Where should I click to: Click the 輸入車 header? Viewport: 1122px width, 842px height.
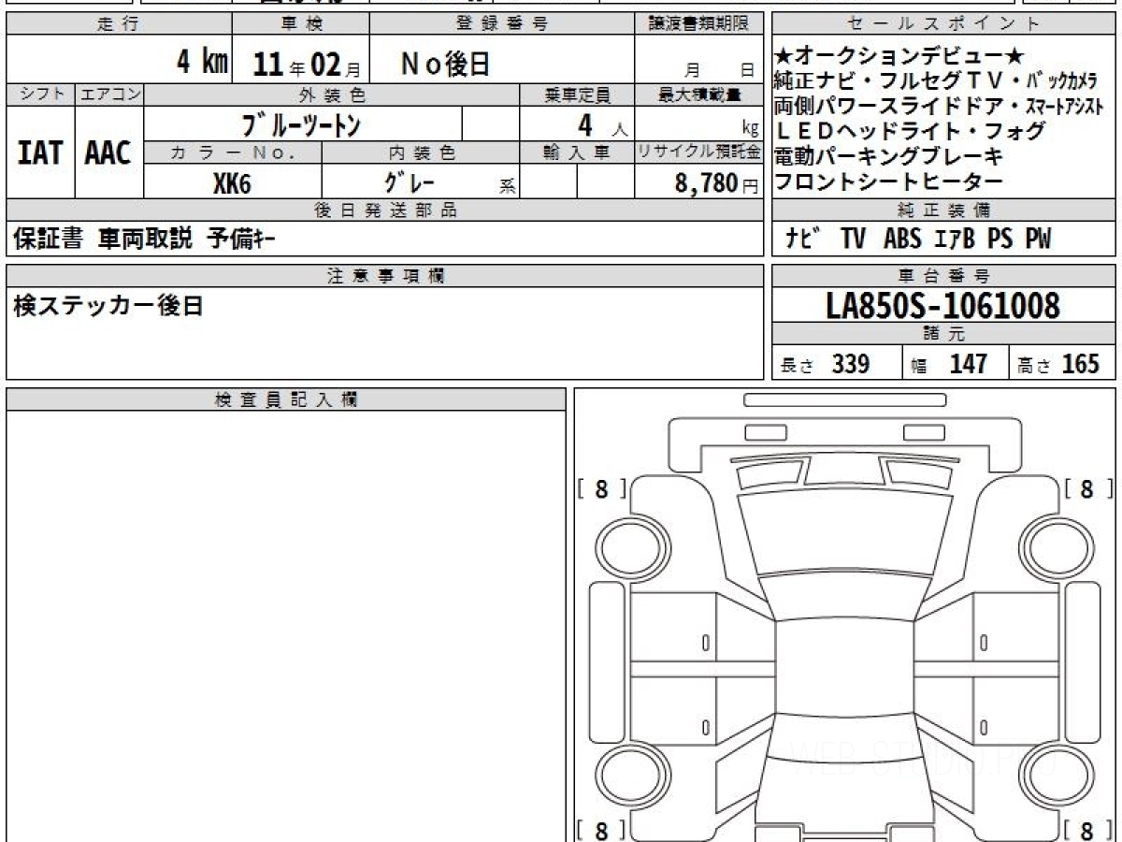click(576, 152)
